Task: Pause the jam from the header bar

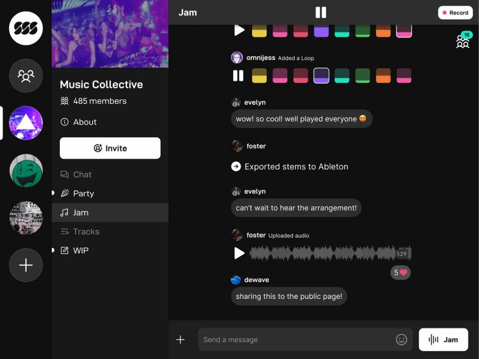Action: (321, 13)
